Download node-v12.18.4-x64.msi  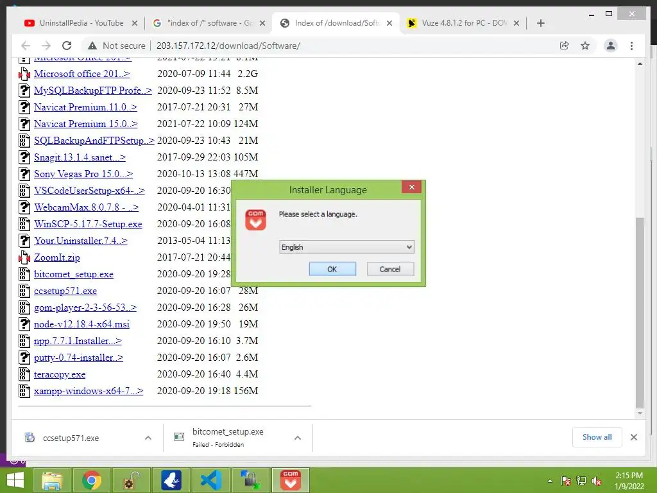[x=81, y=324]
